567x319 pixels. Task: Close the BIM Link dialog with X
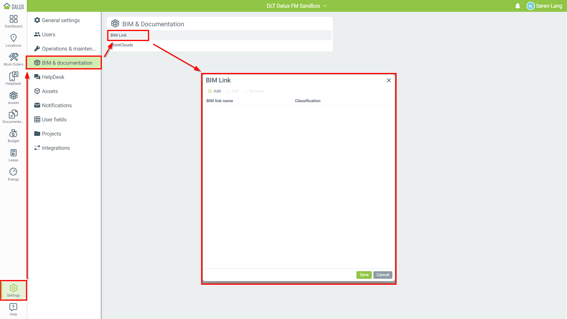coord(389,80)
